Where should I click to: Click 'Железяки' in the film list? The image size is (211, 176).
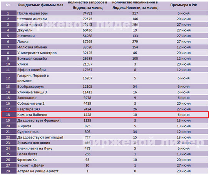(x=26, y=36)
